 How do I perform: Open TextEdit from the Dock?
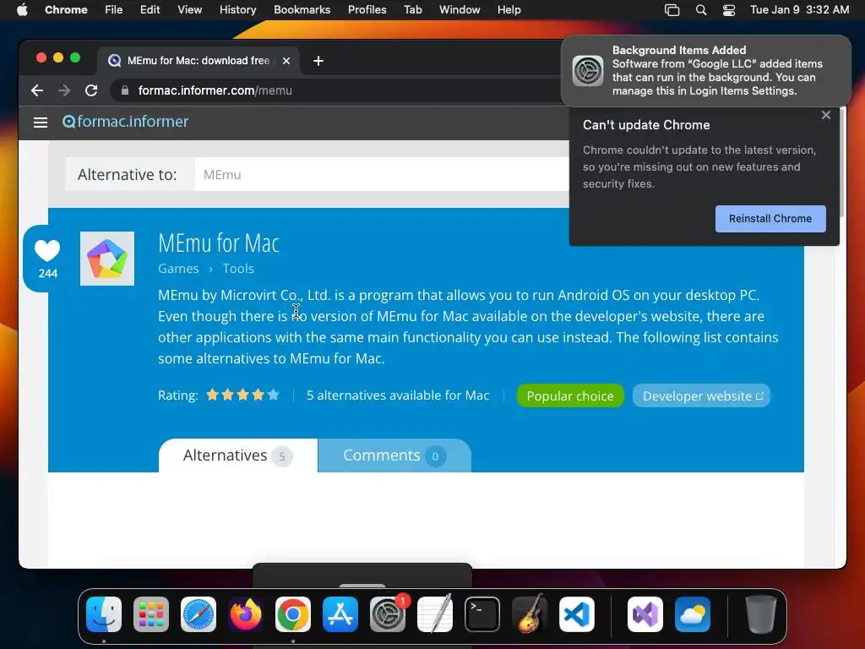coord(435,614)
